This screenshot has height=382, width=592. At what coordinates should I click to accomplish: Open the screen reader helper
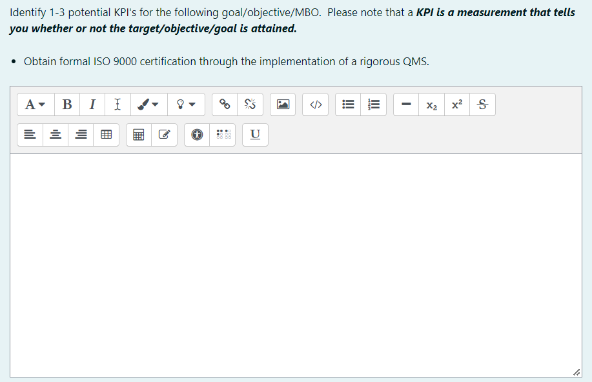click(x=222, y=134)
